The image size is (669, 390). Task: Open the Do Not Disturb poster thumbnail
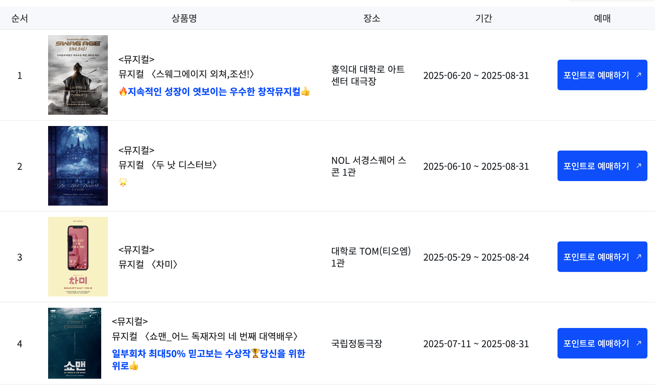(x=78, y=166)
